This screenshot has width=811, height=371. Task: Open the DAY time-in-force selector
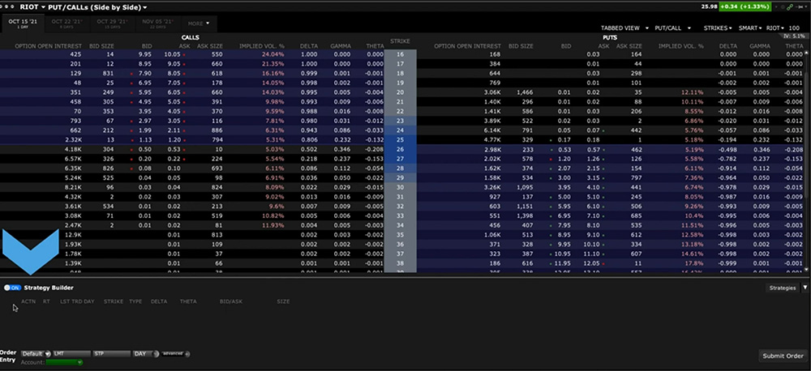click(x=145, y=354)
